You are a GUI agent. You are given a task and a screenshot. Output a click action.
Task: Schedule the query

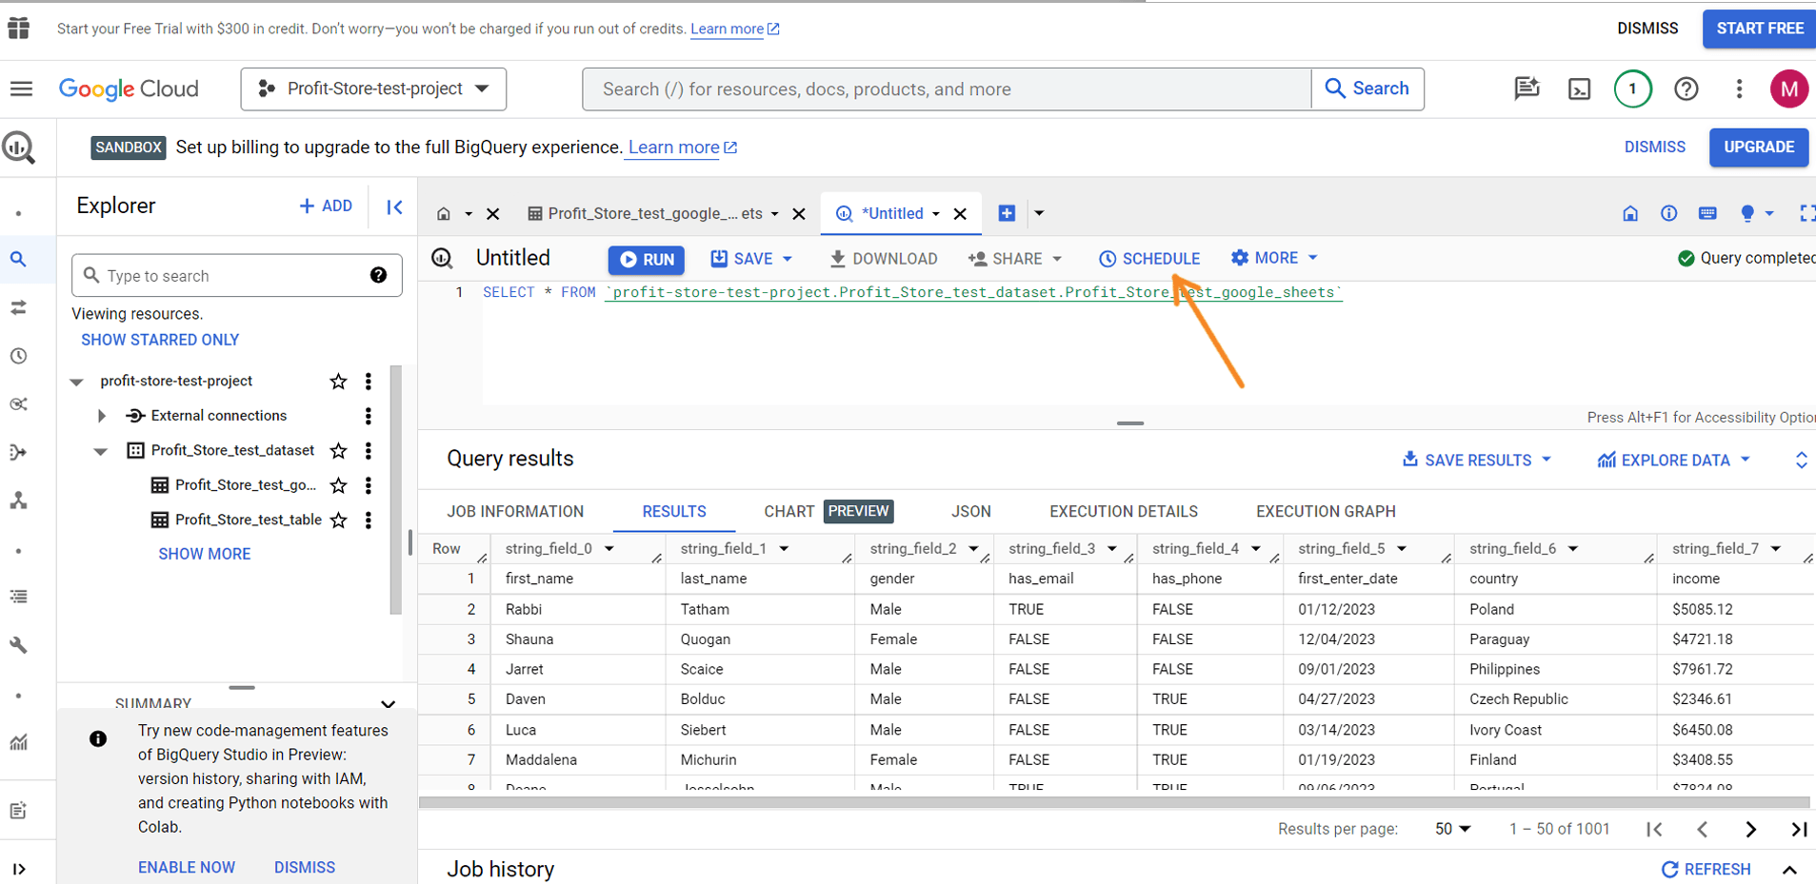coord(1148,259)
